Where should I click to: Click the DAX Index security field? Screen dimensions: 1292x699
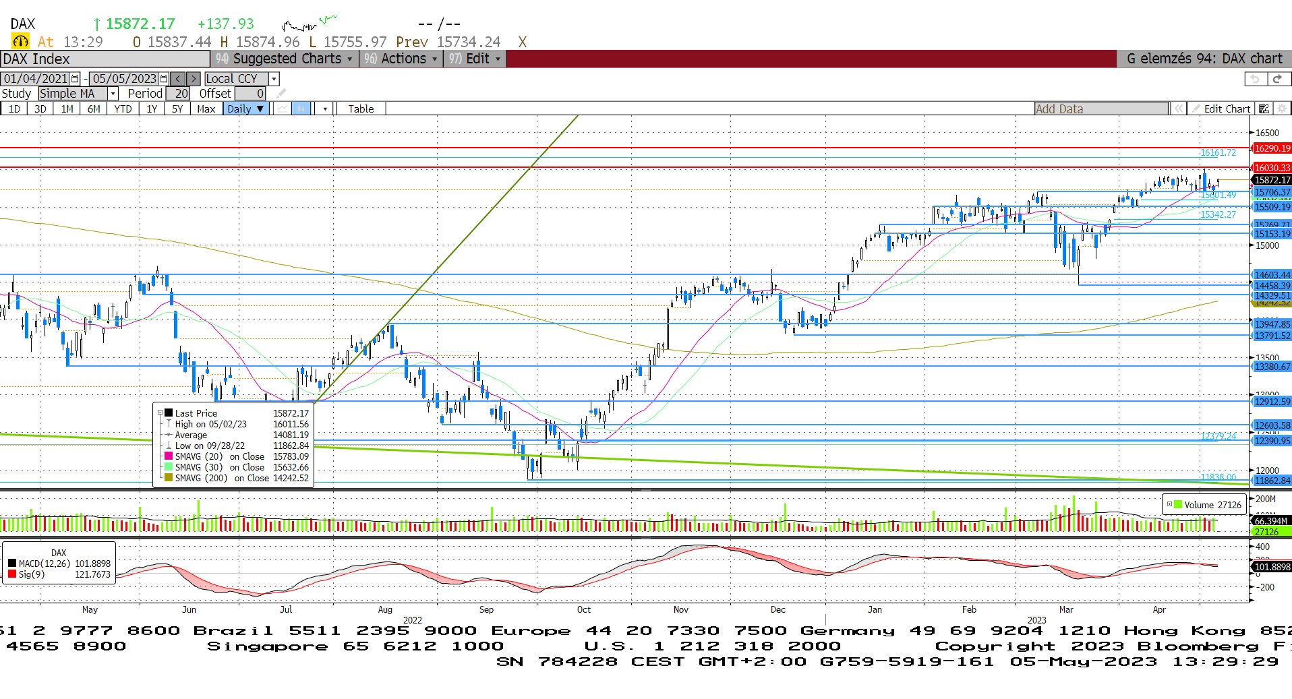pos(105,59)
